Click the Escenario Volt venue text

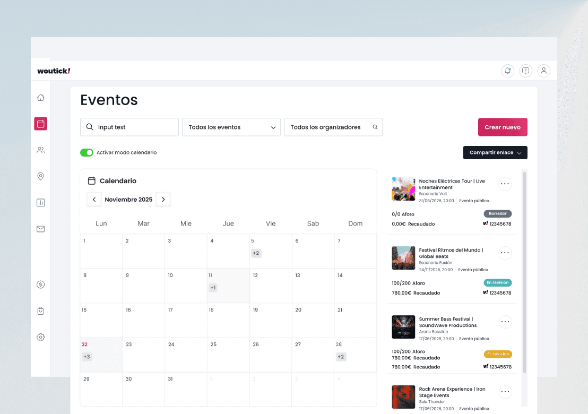point(433,194)
